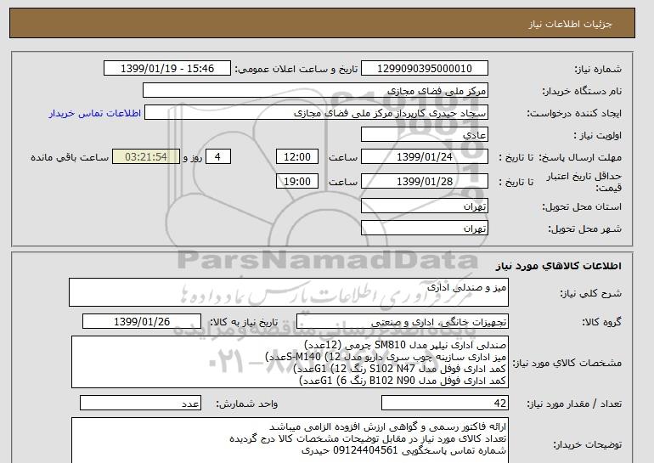This screenshot has width=654, height=463.
Task: Click the response deadline date 1399/01/24
Action: coord(425,157)
